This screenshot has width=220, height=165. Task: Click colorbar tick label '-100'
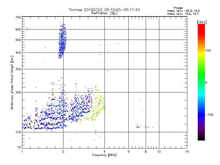[209, 115]
